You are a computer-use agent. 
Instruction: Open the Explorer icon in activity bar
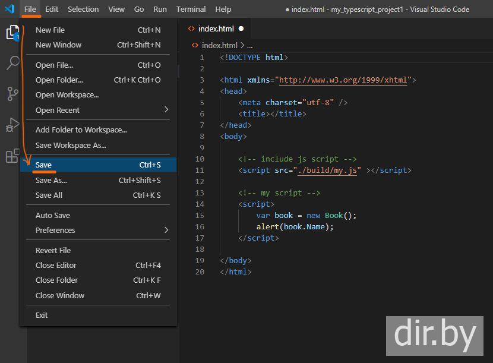pyautogui.click(x=12, y=32)
